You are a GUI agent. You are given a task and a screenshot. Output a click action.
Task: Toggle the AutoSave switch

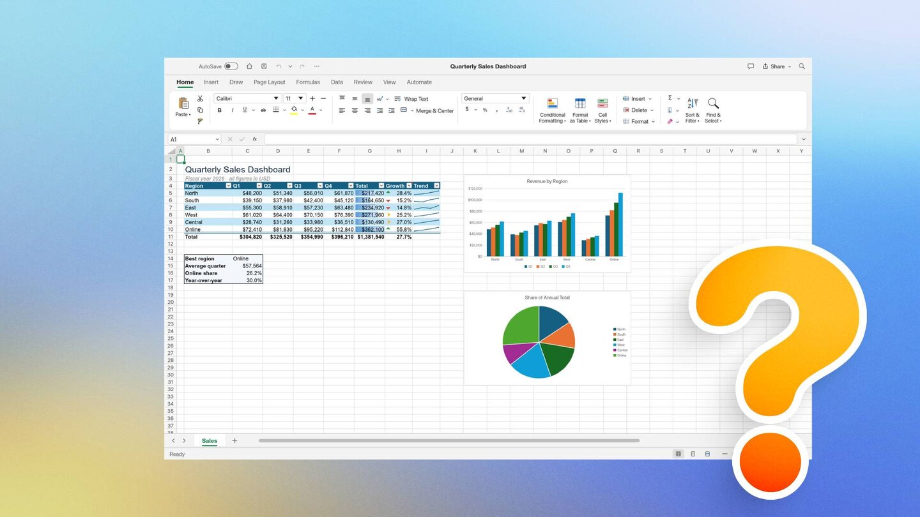(231, 66)
